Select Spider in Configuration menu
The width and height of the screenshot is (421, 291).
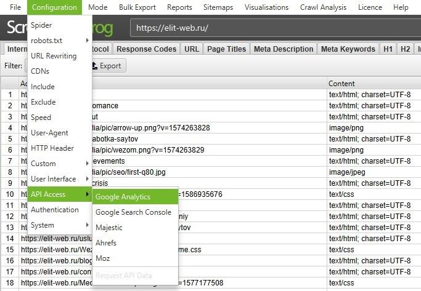(60, 25)
